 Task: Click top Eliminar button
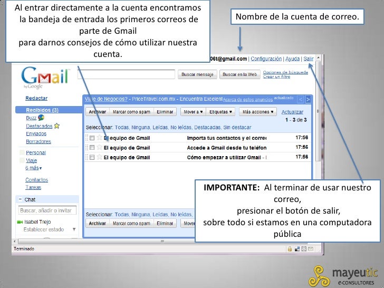(165, 112)
